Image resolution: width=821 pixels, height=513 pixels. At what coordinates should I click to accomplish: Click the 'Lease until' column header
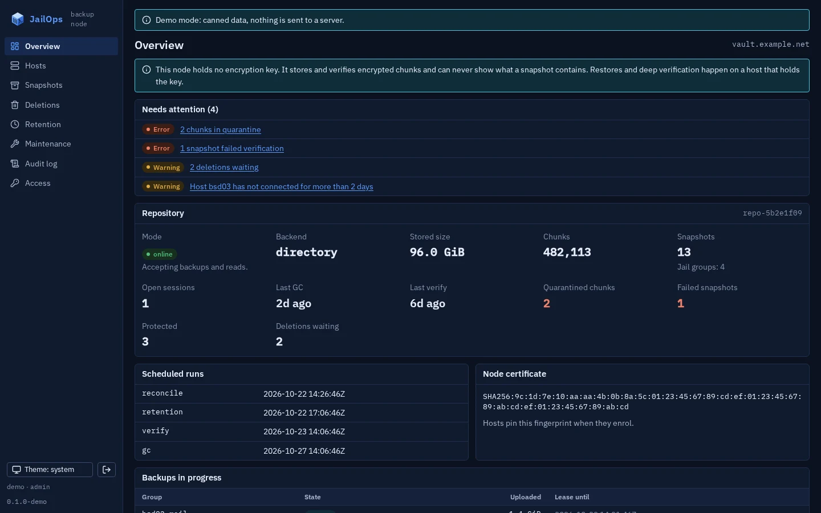coord(572,497)
